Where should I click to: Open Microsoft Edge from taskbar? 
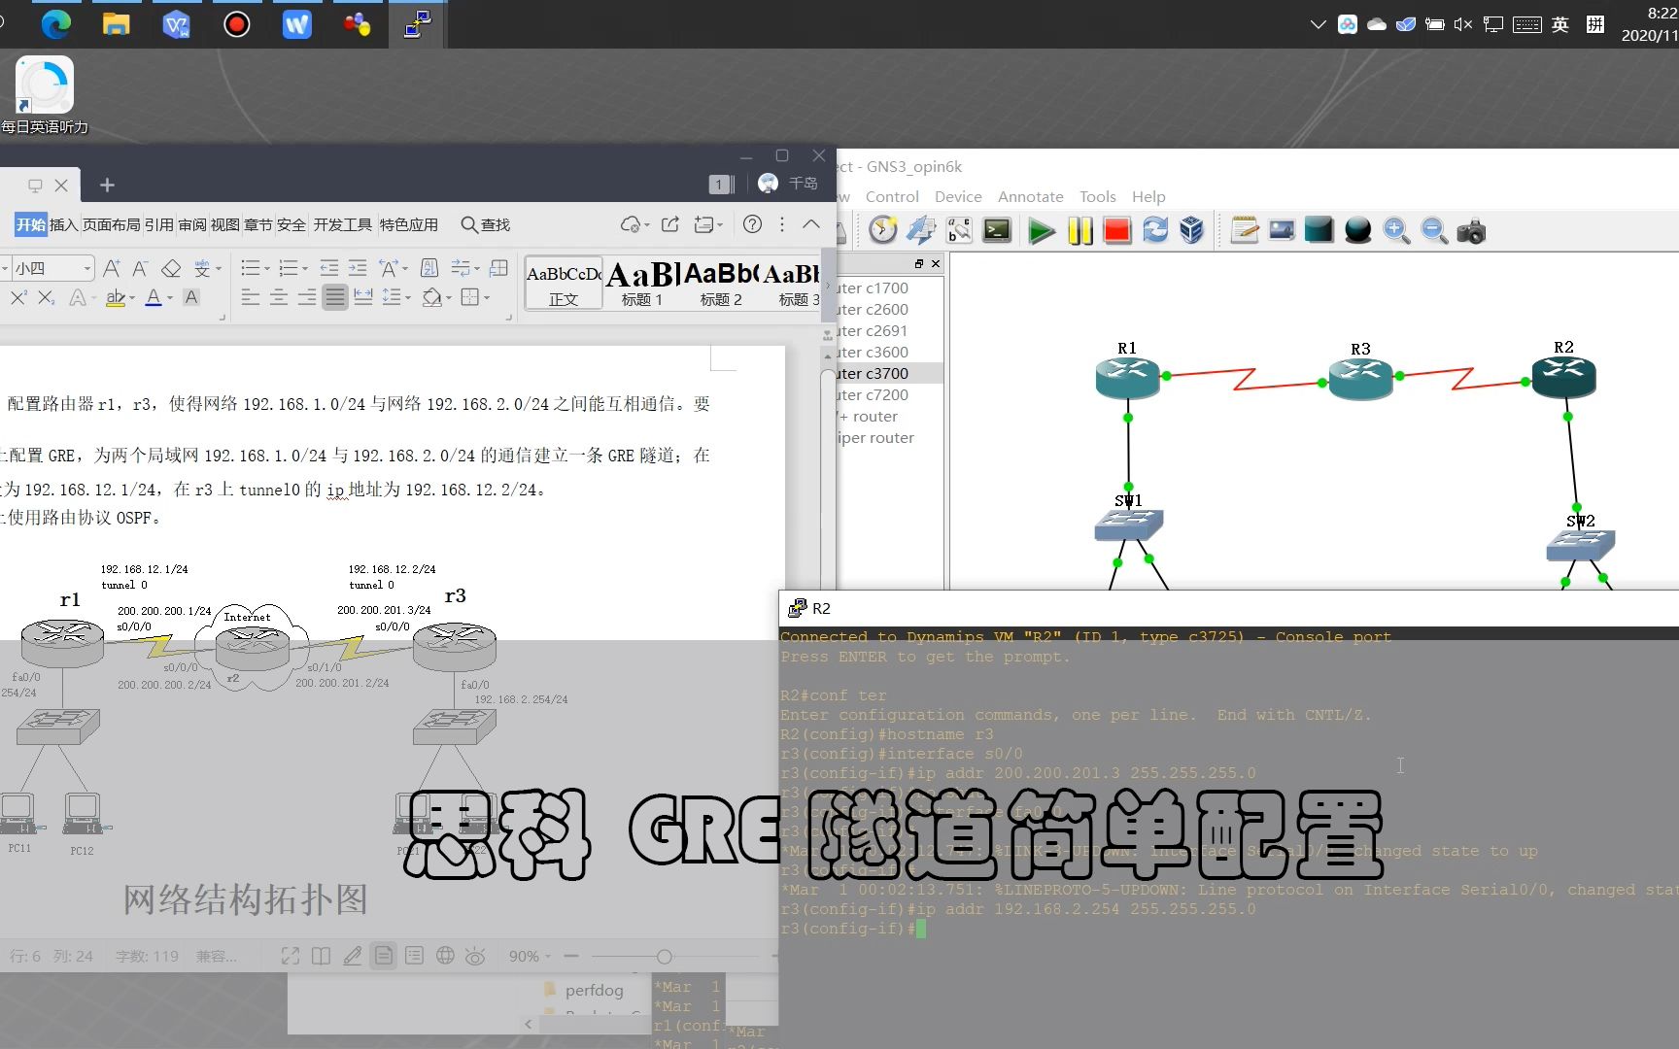click(x=56, y=24)
